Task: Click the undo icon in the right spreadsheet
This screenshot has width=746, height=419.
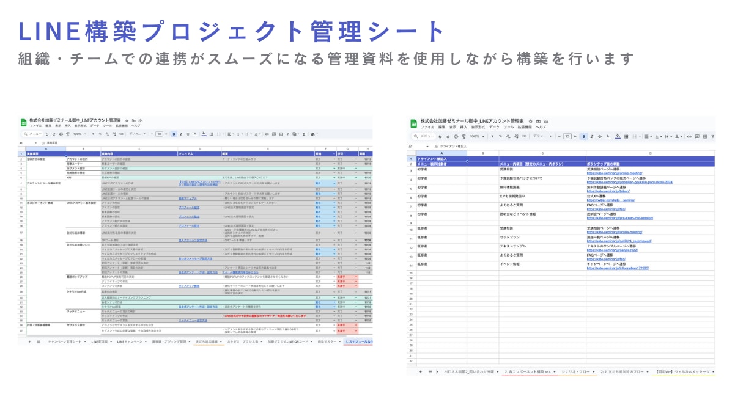Action: click(440, 136)
